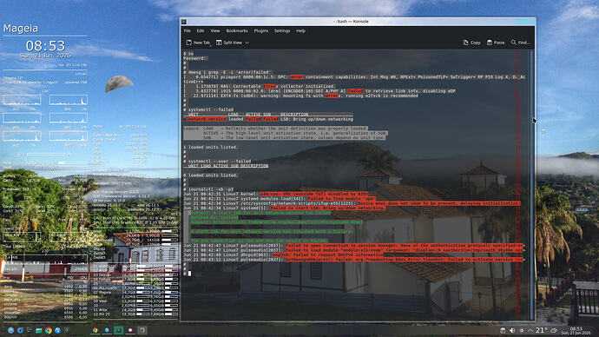Open the green file manager taskbar icon

(38, 330)
